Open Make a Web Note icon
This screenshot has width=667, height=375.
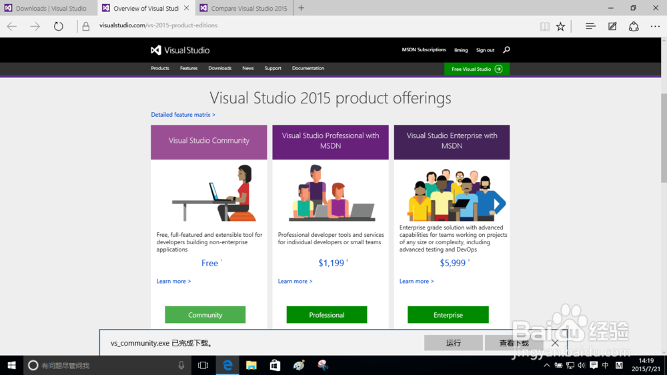pos(612,27)
